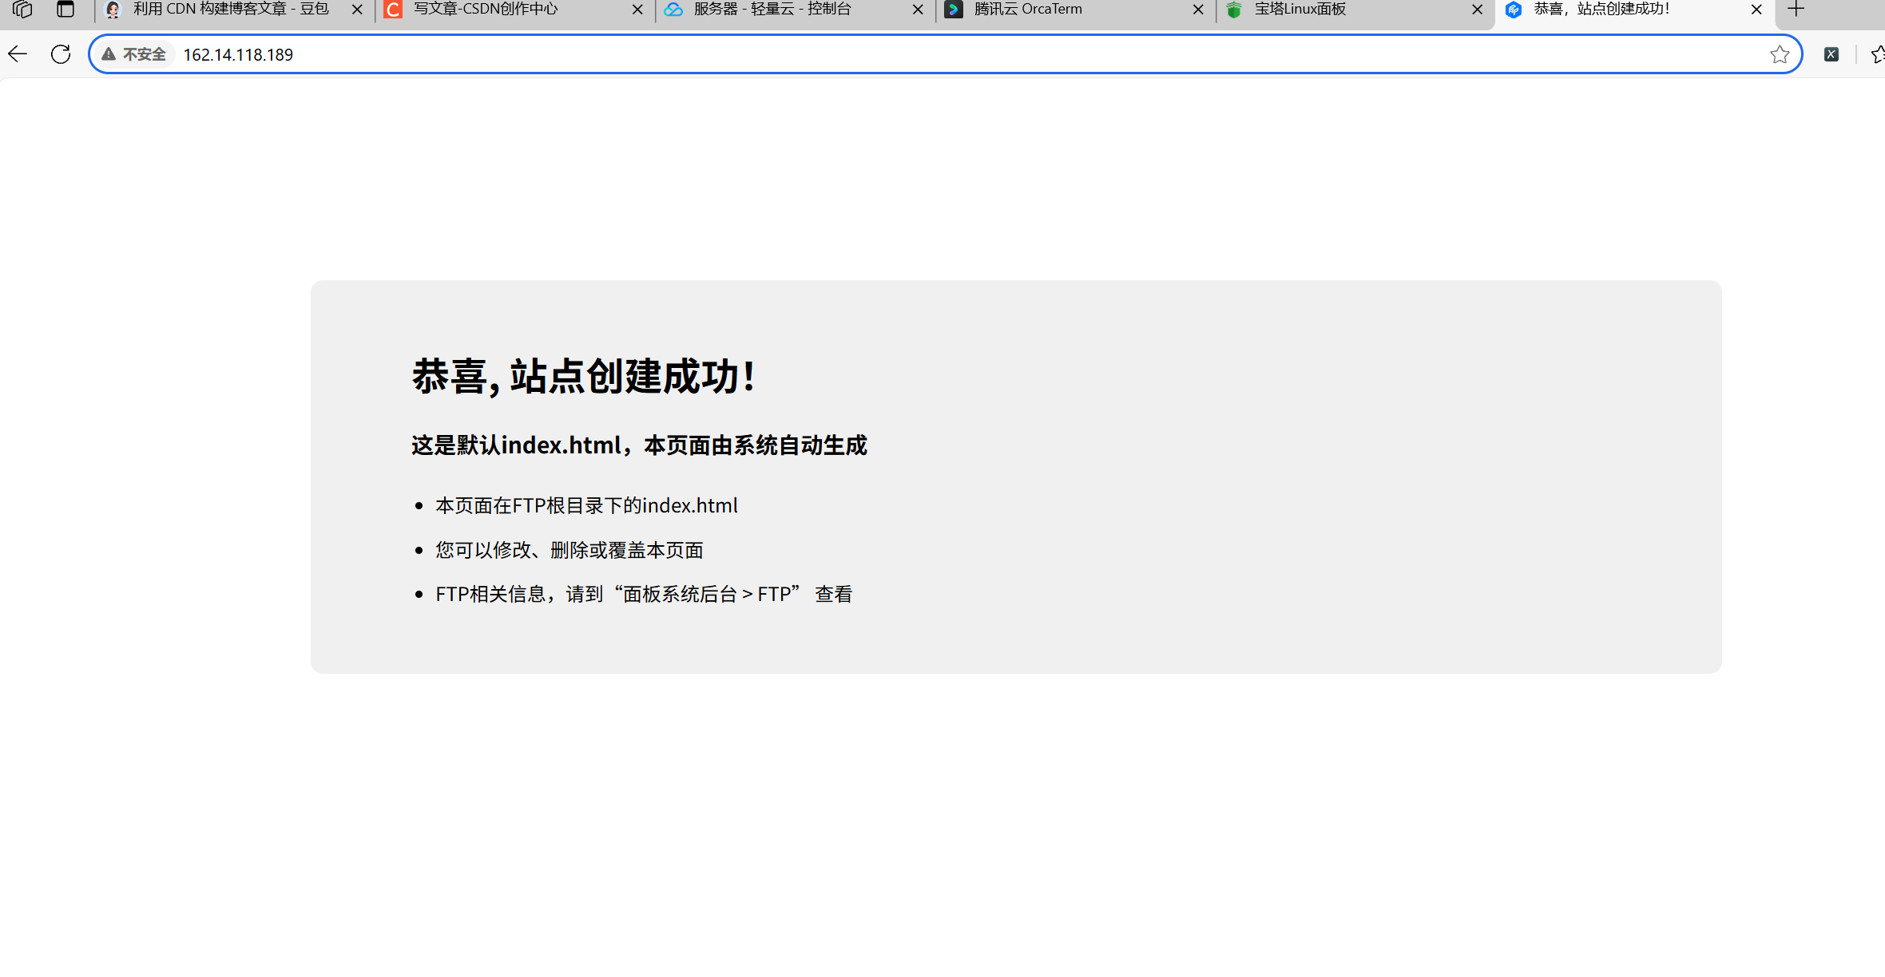The height and width of the screenshot is (977, 1885).
Task: Click the dark X extension icon
Action: click(1831, 54)
